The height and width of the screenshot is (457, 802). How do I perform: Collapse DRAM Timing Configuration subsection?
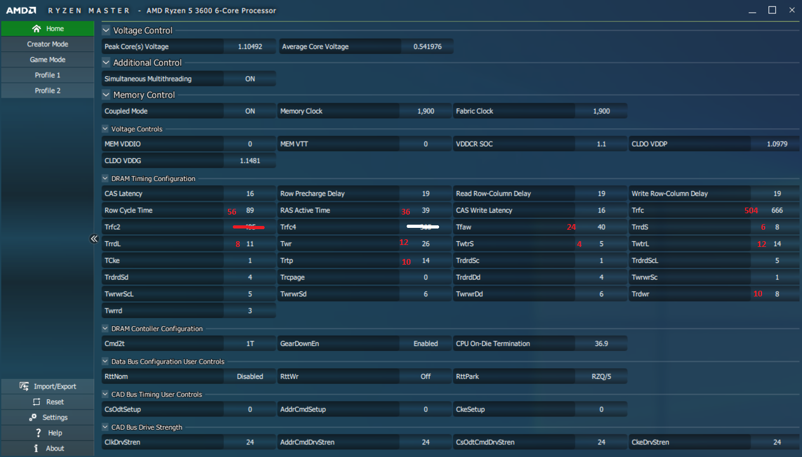click(105, 178)
